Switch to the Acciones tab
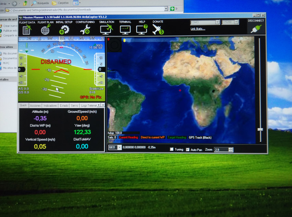The height and width of the screenshot is (217, 292). [x=35, y=105]
